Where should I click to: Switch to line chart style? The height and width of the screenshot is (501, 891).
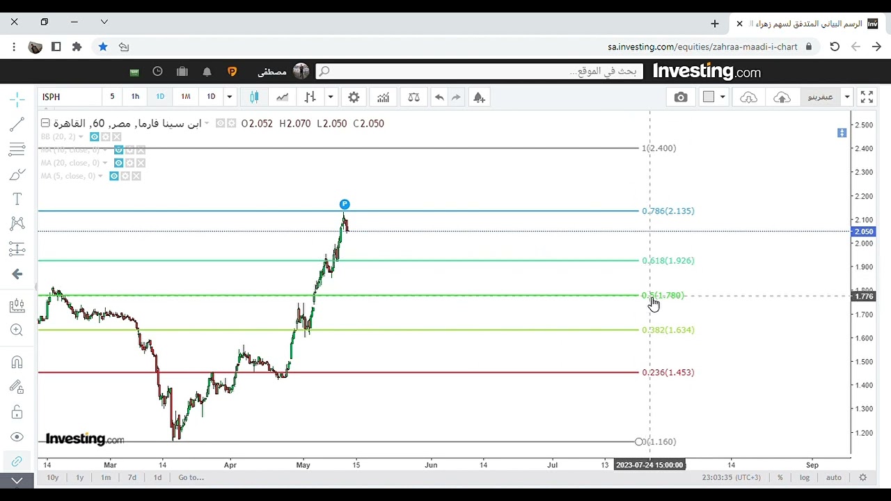point(282,97)
